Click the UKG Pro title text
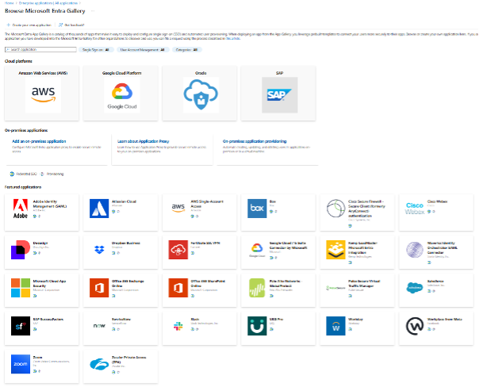Image resolution: width=479 pixels, height=387 pixels. point(276,319)
